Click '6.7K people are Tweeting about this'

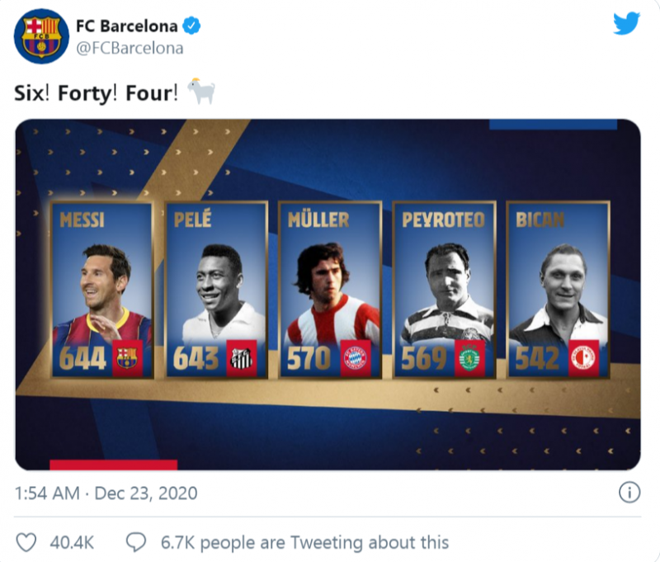click(x=304, y=542)
